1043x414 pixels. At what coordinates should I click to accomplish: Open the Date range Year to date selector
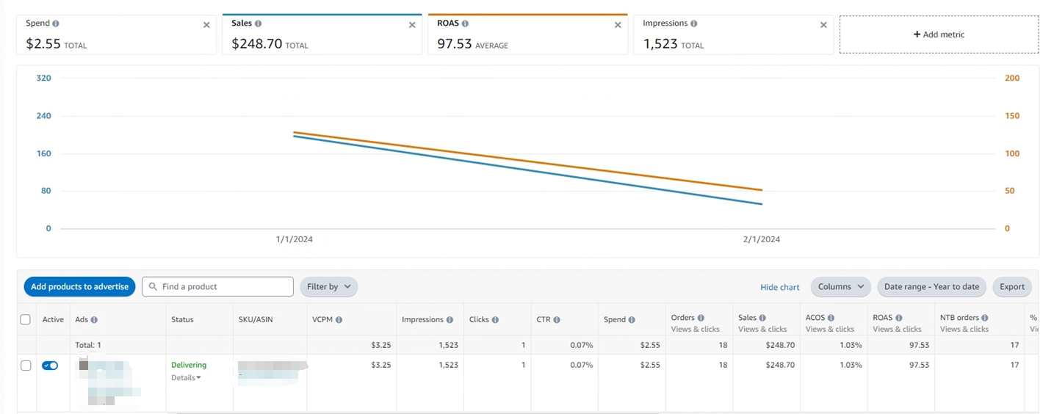coord(931,287)
